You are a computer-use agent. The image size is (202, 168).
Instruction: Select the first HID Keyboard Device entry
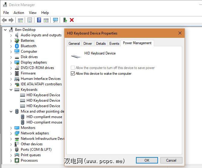pyautogui.click(x=43, y=95)
